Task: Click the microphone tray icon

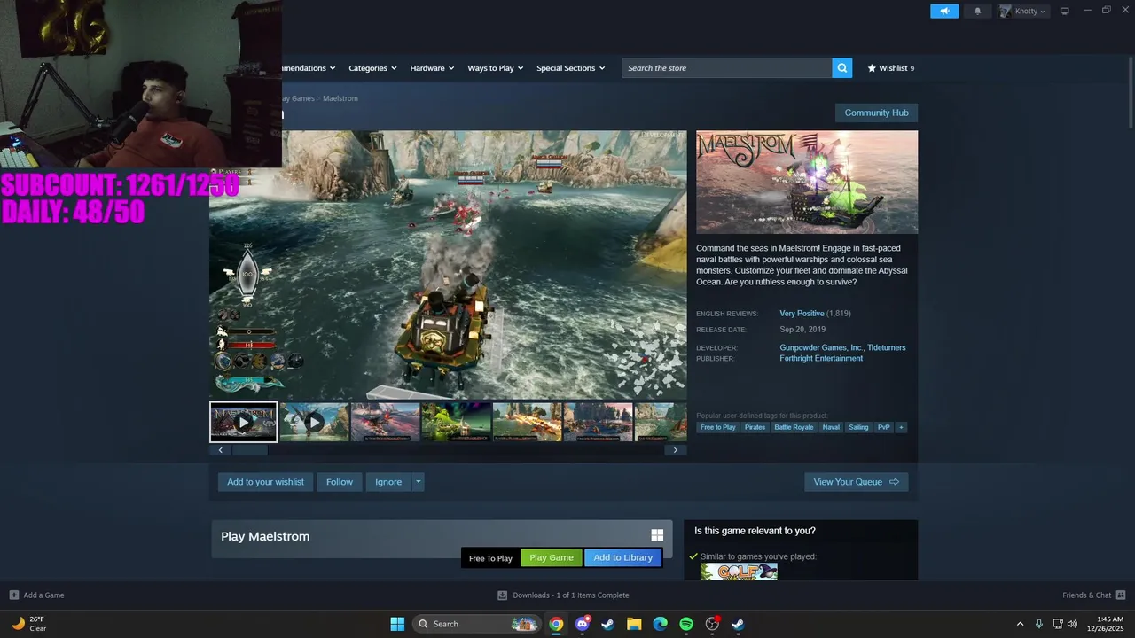Action: (x=1039, y=624)
